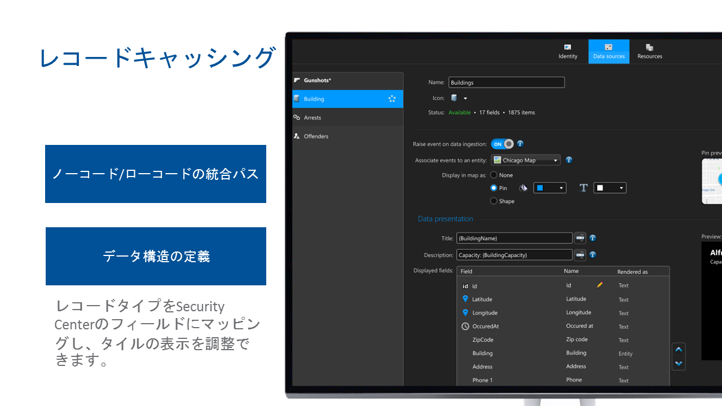The width and height of the screenshot is (722, 406).
Task: Click the Latitude field pin icon
Action: click(x=465, y=299)
